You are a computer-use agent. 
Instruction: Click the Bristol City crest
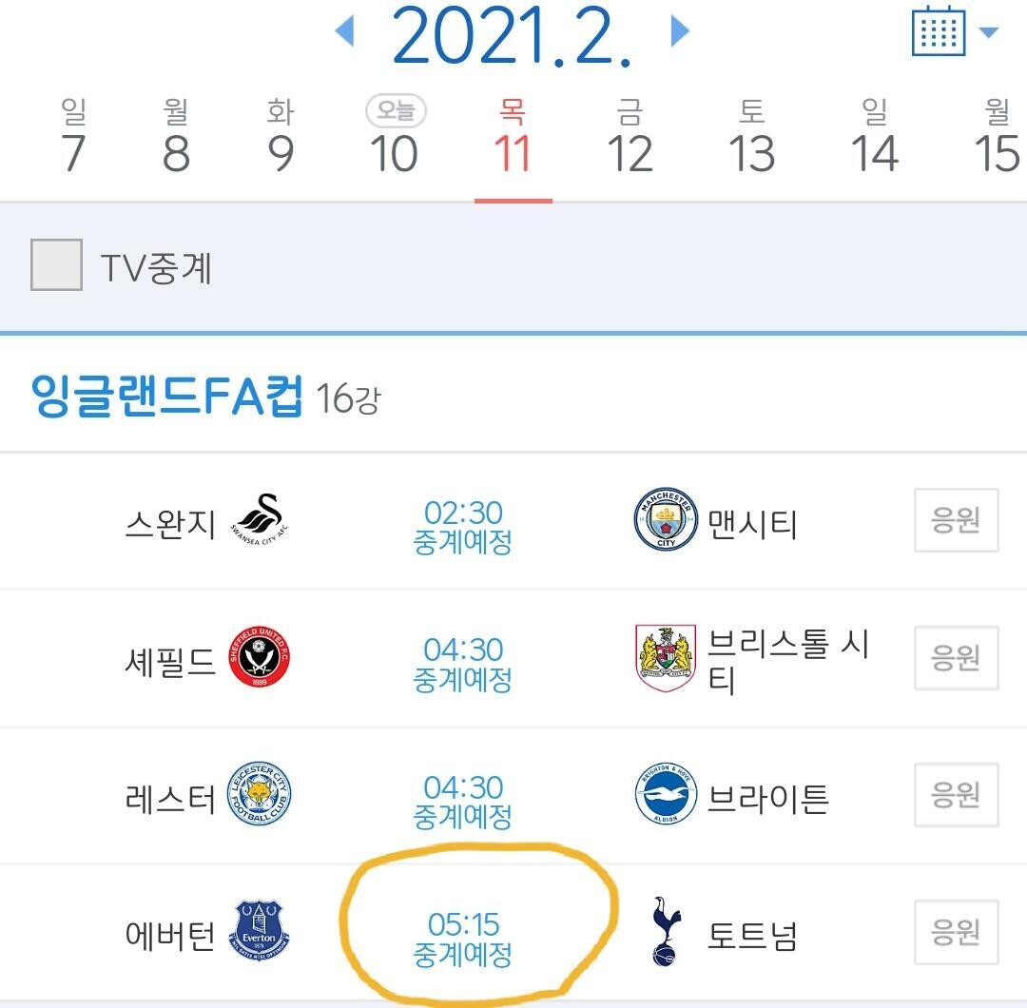666,658
